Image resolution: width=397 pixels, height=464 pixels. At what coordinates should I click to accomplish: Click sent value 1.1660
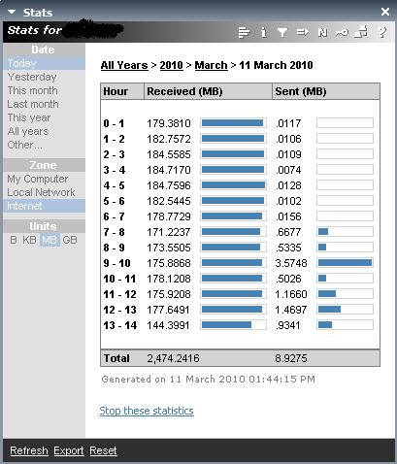tap(291, 294)
